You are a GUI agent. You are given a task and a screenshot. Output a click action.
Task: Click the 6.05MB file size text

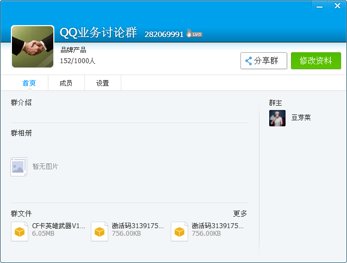pyautogui.click(x=43, y=234)
